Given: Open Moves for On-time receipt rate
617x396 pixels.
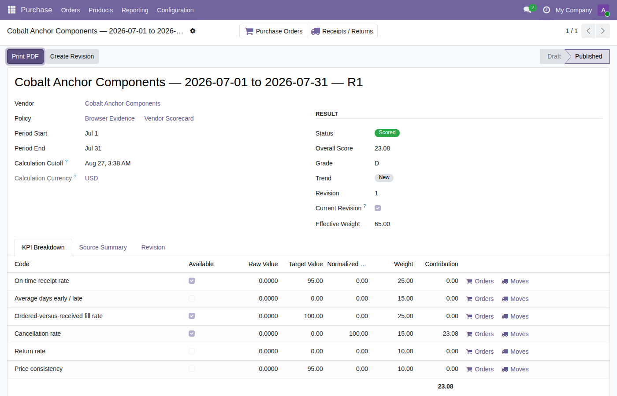Looking at the screenshot, I should [x=515, y=281].
